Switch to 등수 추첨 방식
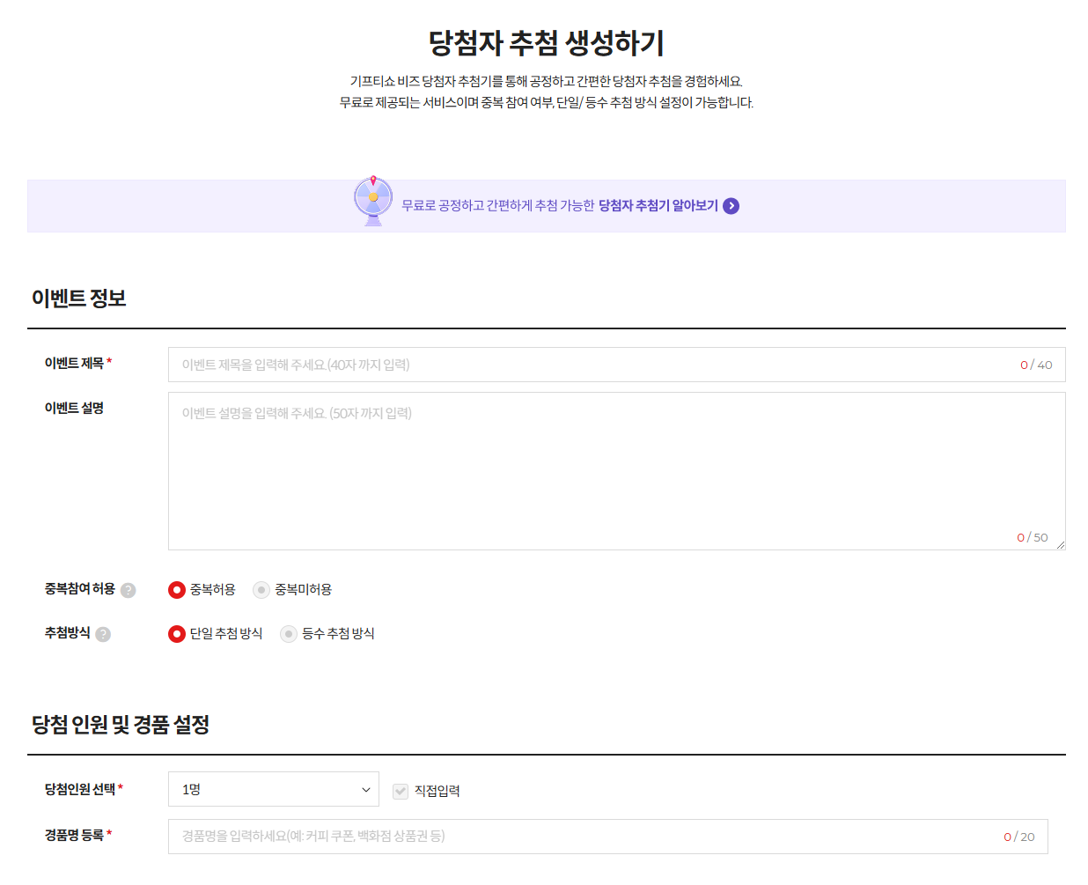This screenshot has height=885, width=1088. pyautogui.click(x=289, y=634)
